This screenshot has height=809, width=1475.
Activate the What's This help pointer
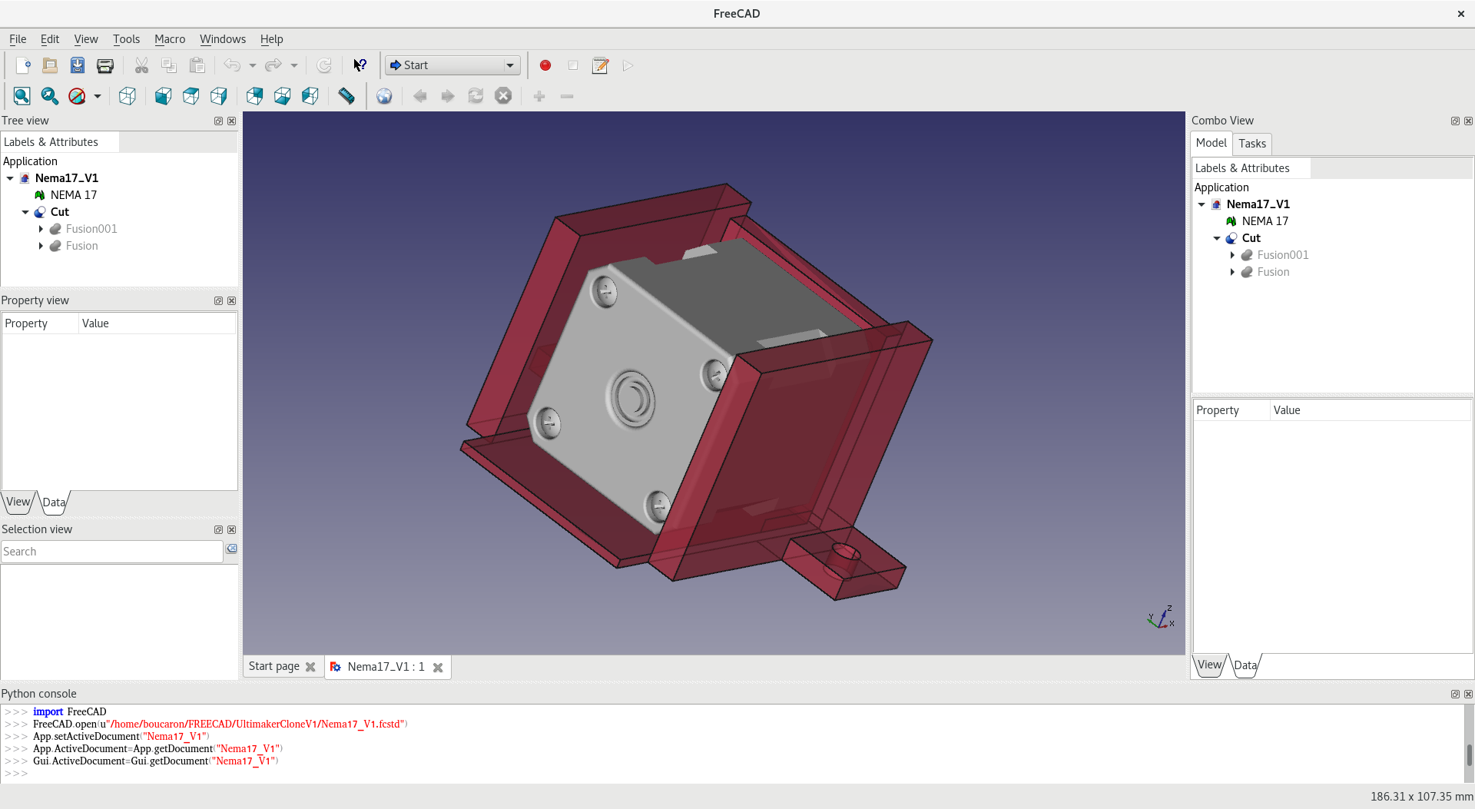point(360,66)
